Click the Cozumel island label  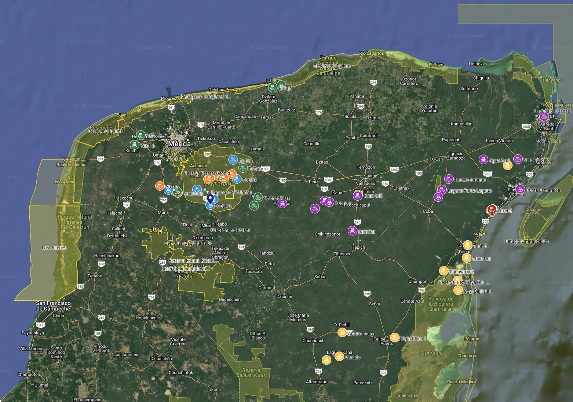[534, 209]
